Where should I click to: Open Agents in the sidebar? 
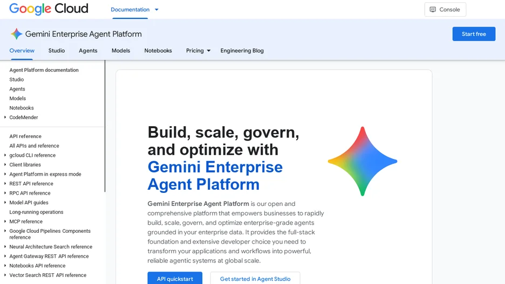click(17, 89)
